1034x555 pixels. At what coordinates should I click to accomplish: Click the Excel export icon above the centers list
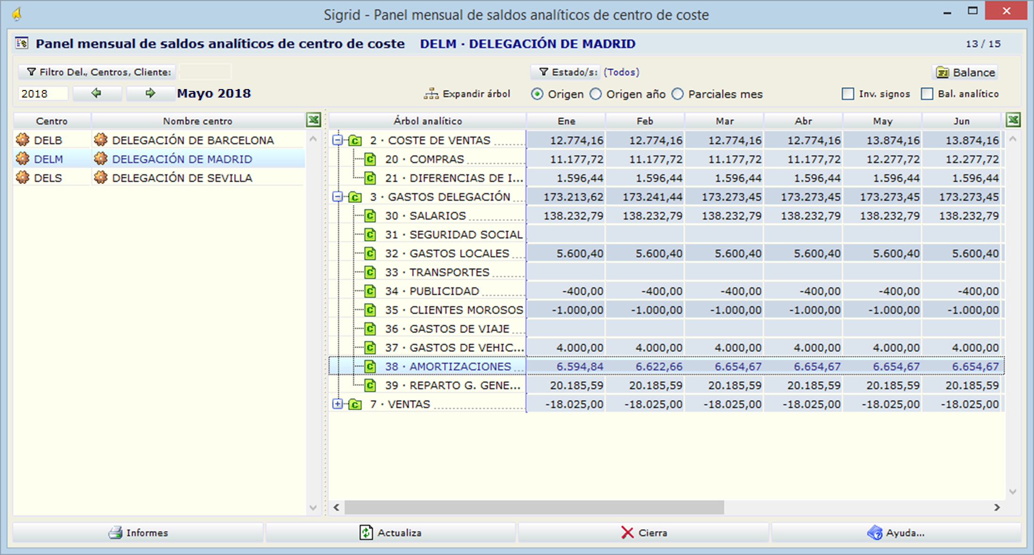point(314,120)
